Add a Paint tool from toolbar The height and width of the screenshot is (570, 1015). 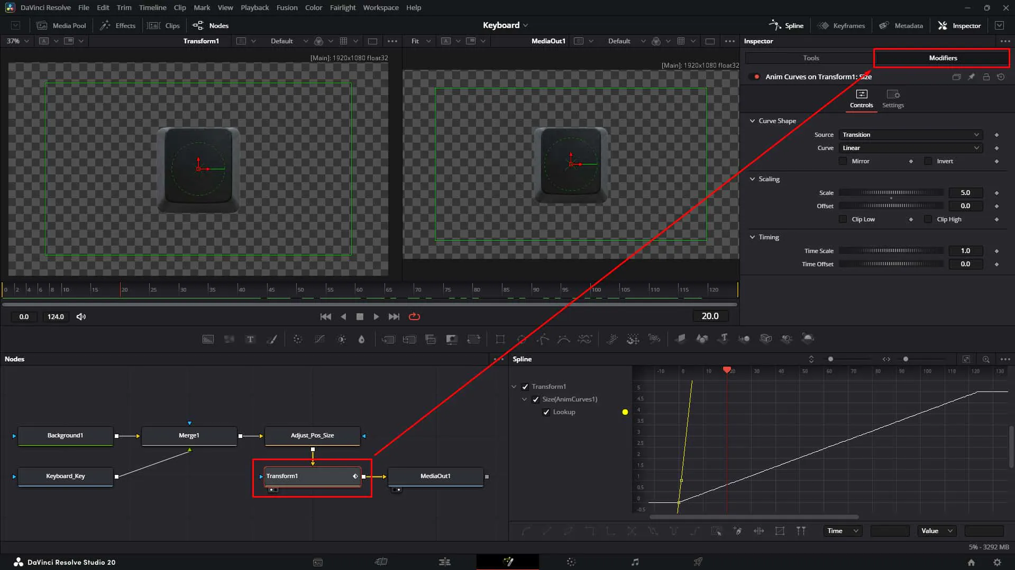[x=272, y=339]
